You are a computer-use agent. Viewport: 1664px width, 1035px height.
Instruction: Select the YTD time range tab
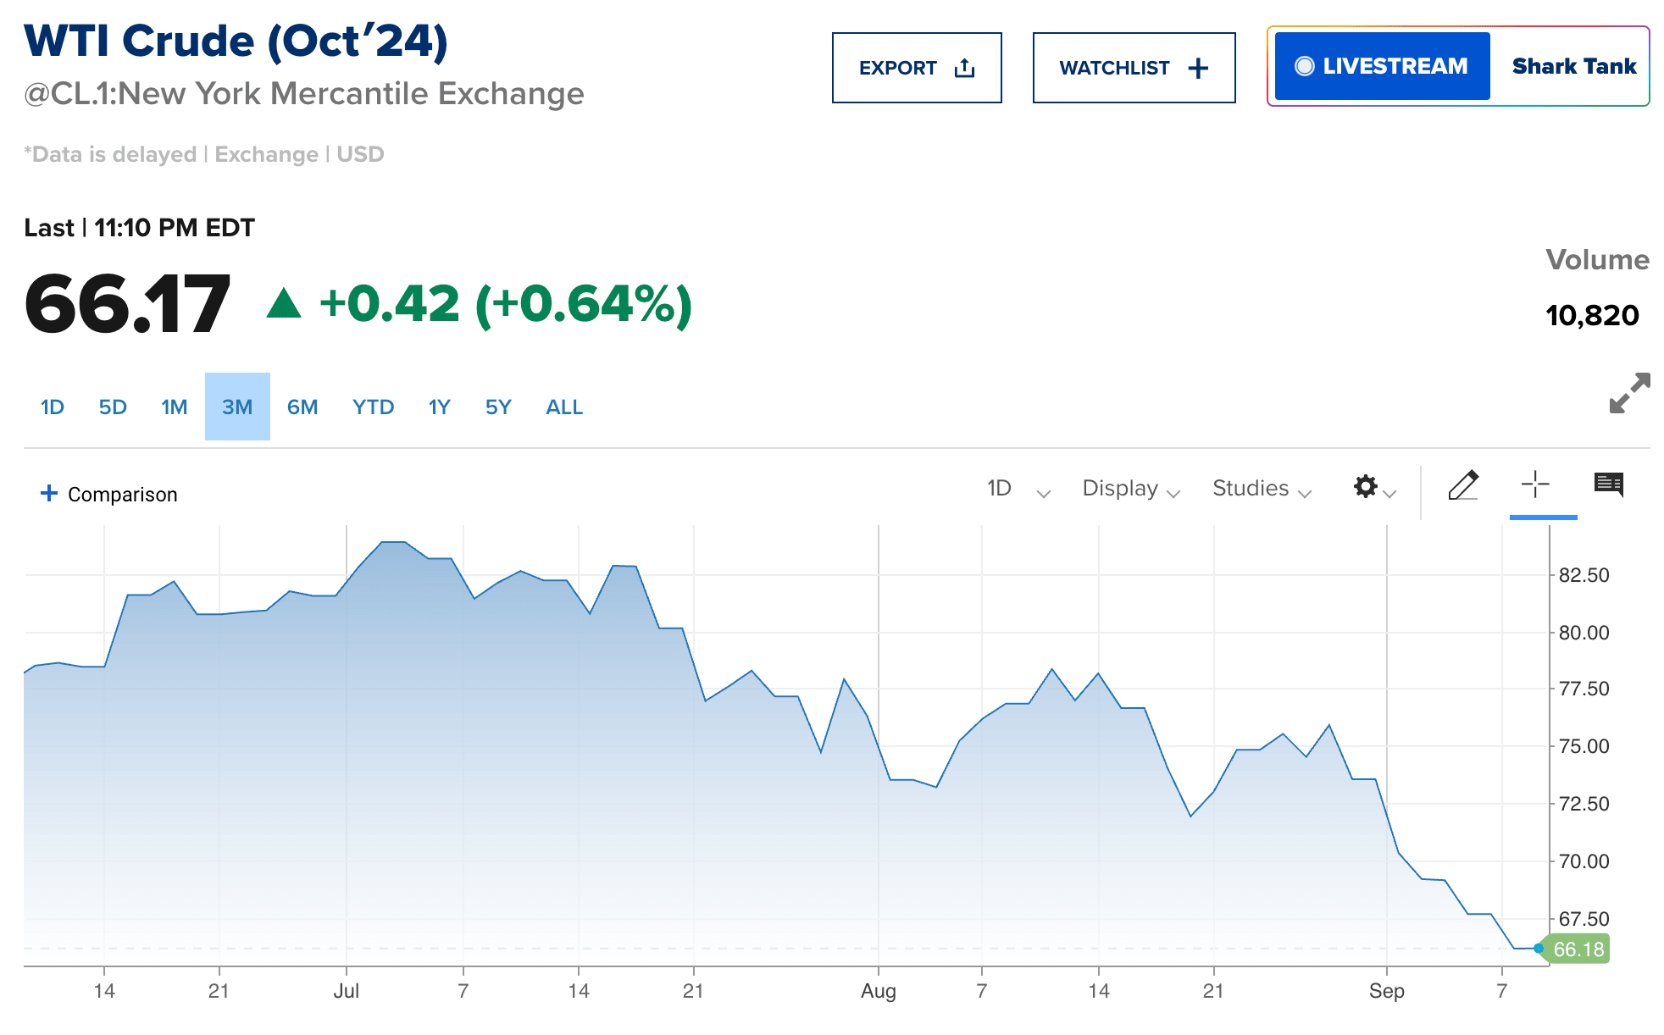pos(373,407)
